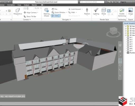Open the Mode dropdown arrow
This screenshot has width=135, height=106.
(x=104, y=15)
